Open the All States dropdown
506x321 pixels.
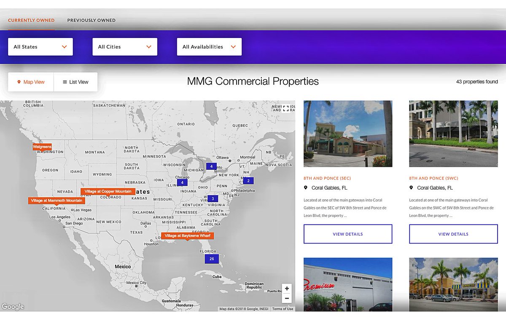pos(40,47)
